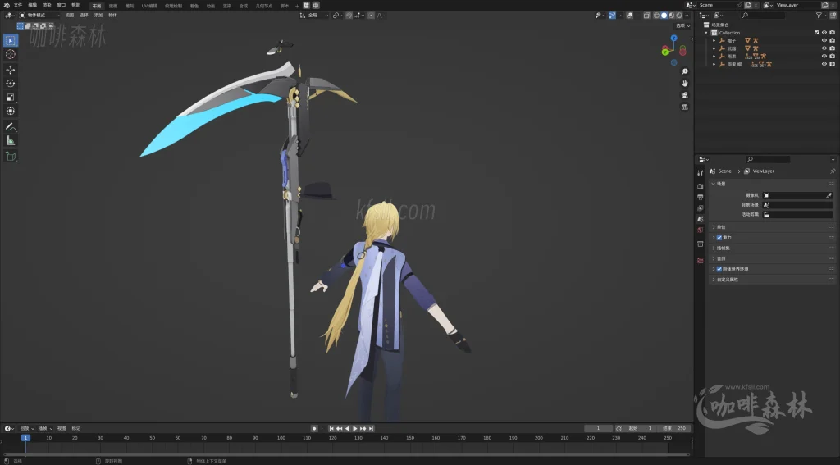Click the blue Z axis gizmo handle
The height and width of the screenshot is (465, 840).
(x=674, y=38)
